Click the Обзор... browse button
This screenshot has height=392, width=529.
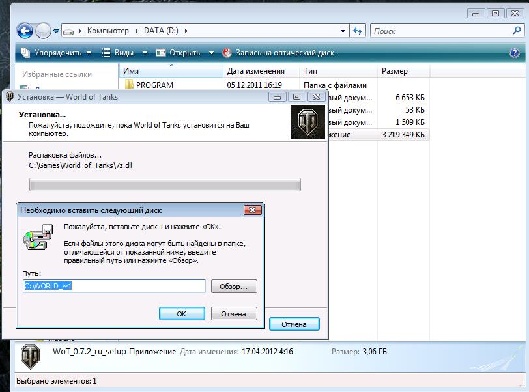(234, 287)
